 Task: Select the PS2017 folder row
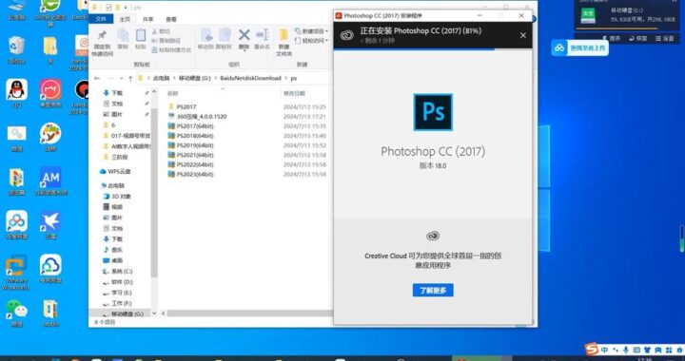click(246, 106)
